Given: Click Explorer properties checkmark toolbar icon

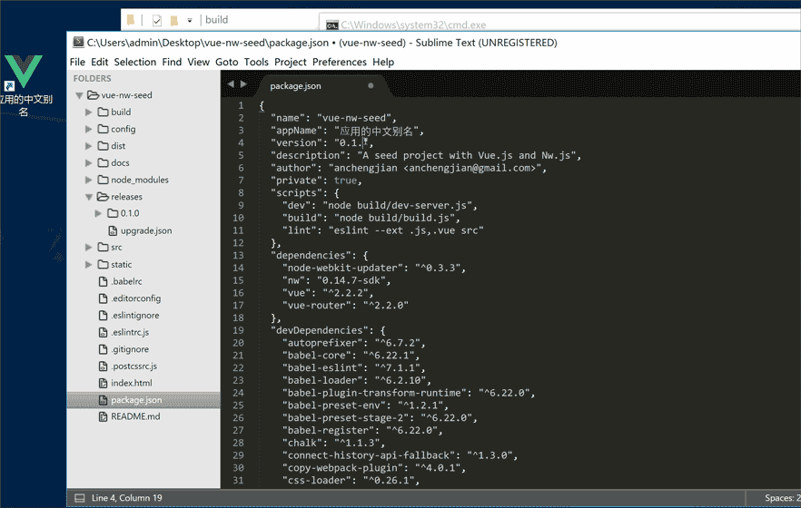Looking at the screenshot, I should click(157, 20).
